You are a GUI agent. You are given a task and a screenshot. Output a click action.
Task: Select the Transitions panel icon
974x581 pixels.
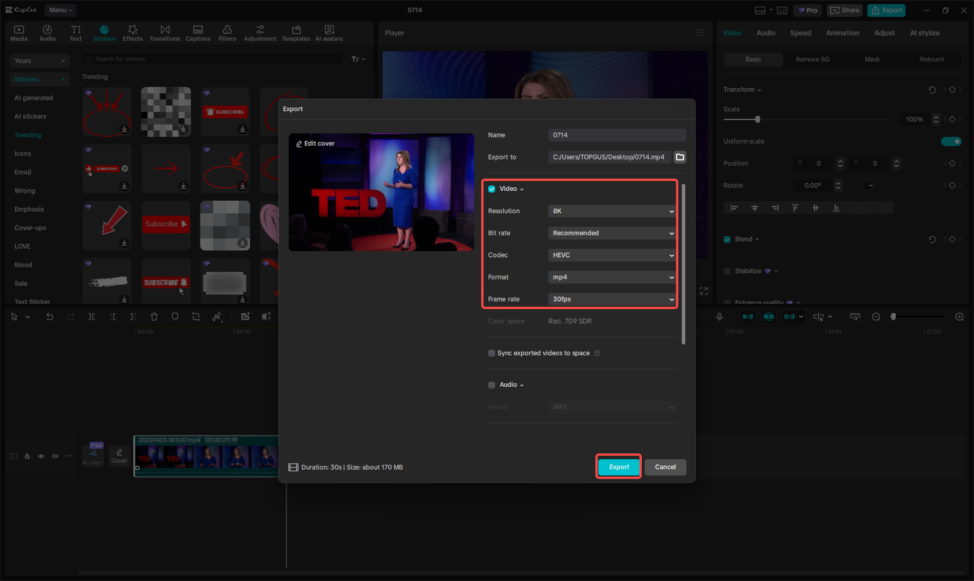pos(165,32)
